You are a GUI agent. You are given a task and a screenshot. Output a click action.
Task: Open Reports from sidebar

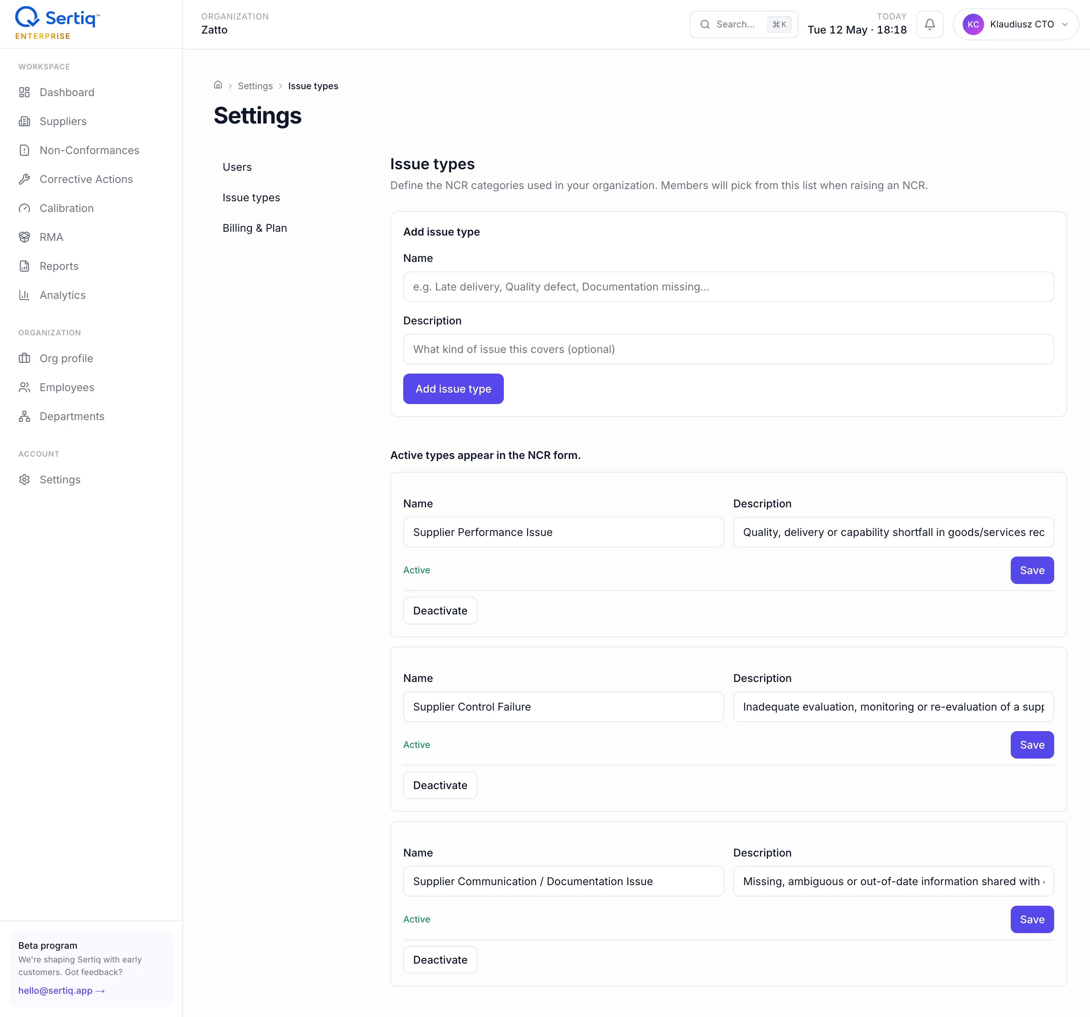(59, 266)
